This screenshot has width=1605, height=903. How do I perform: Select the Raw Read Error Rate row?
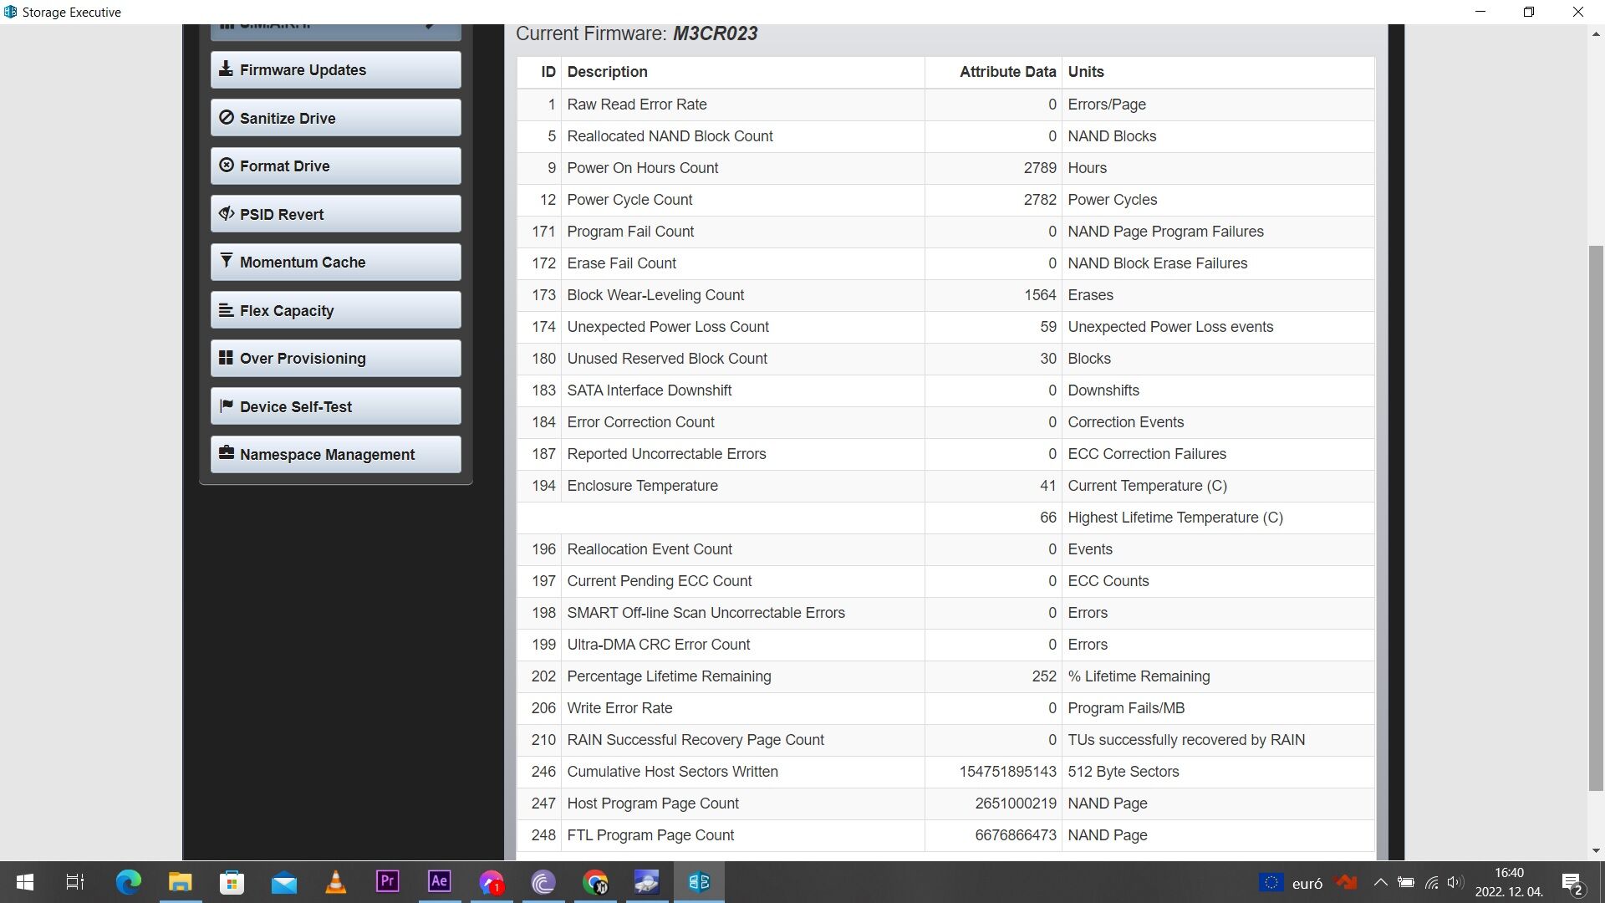click(945, 105)
